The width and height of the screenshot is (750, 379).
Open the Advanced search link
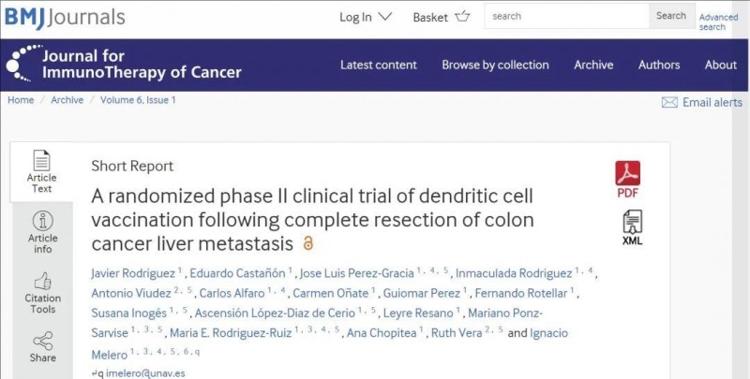point(718,22)
